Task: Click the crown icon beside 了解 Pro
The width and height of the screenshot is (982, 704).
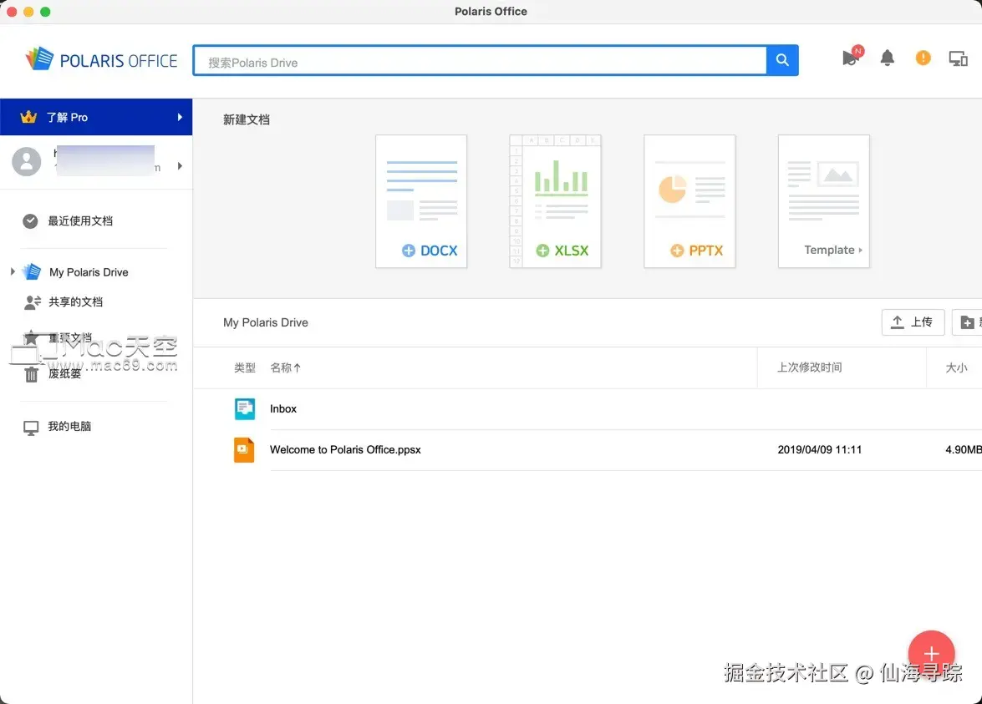Action: 28,117
